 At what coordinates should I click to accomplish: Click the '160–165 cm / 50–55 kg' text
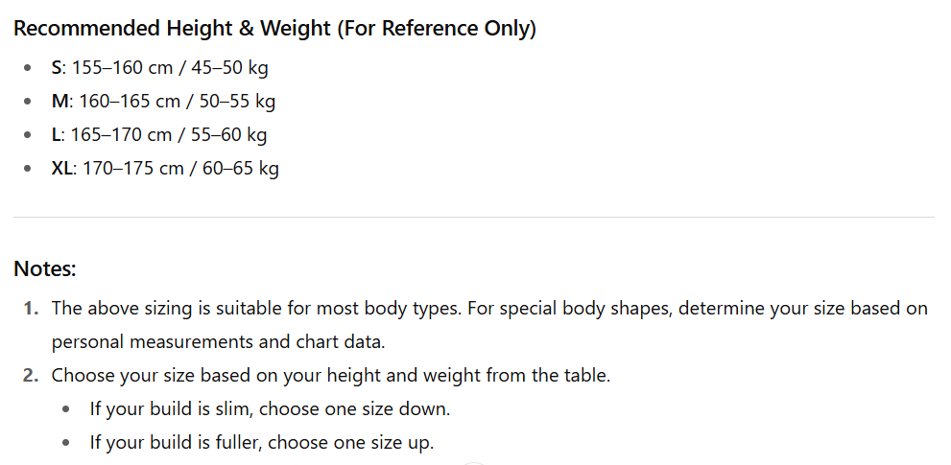[178, 102]
